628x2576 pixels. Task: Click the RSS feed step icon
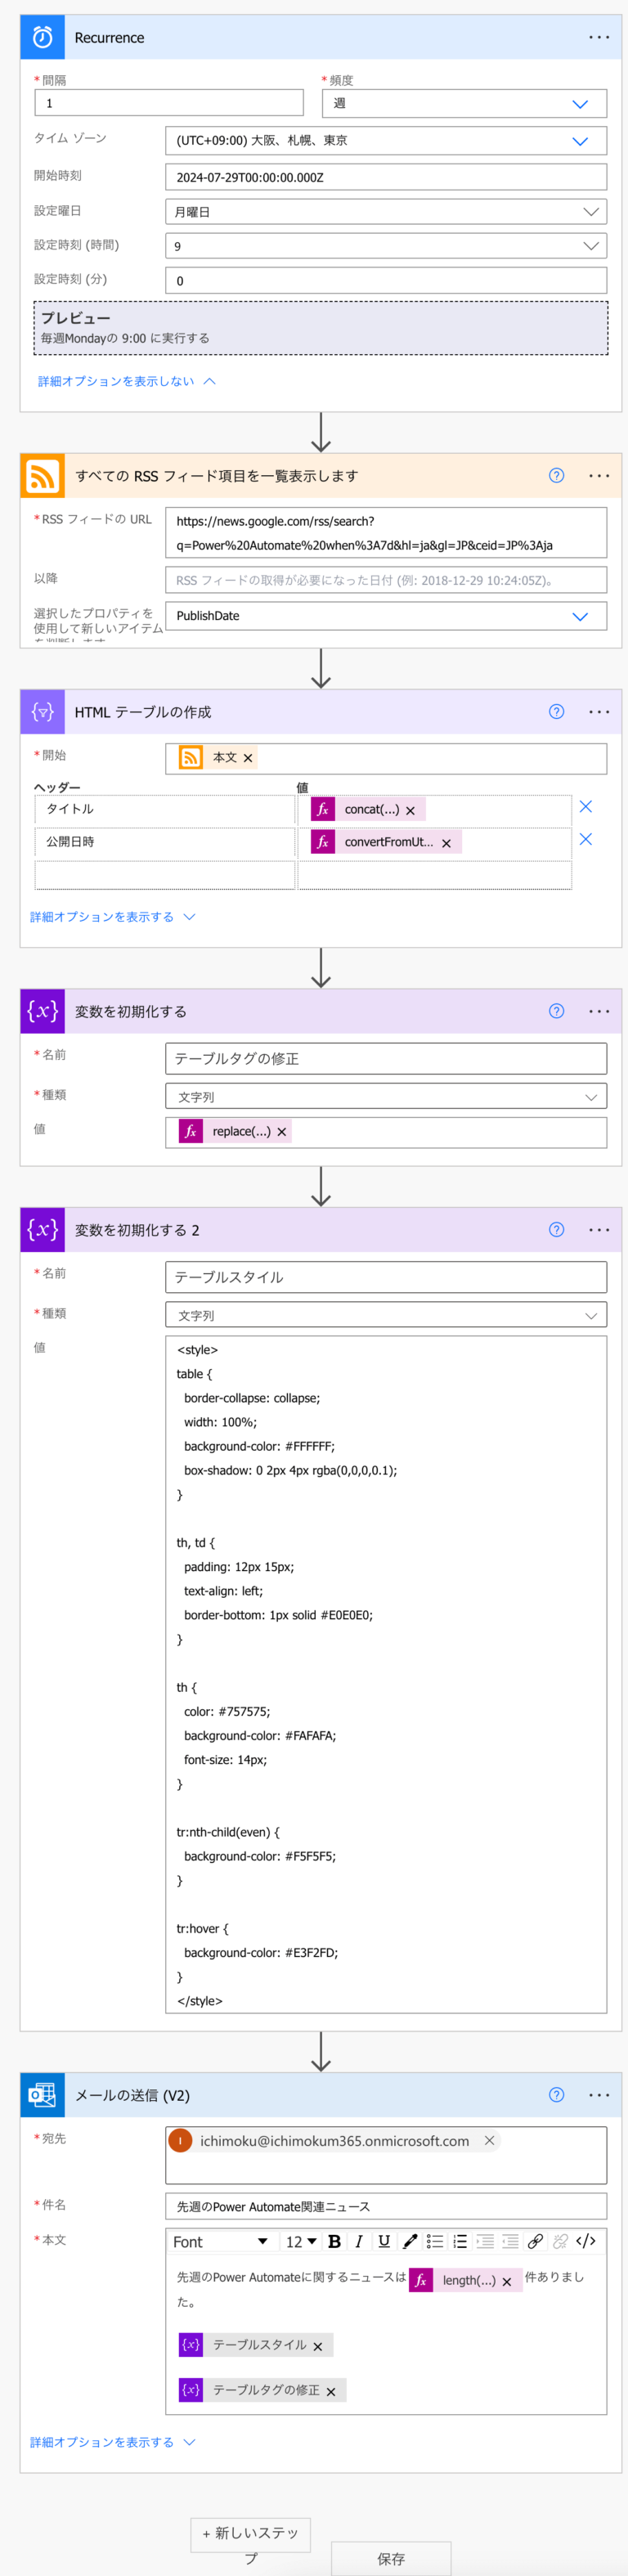(42, 475)
